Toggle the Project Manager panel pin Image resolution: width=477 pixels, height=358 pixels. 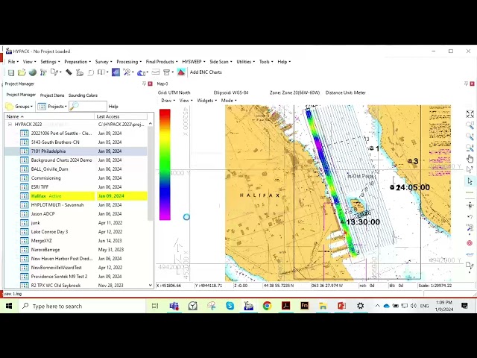[144, 84]
